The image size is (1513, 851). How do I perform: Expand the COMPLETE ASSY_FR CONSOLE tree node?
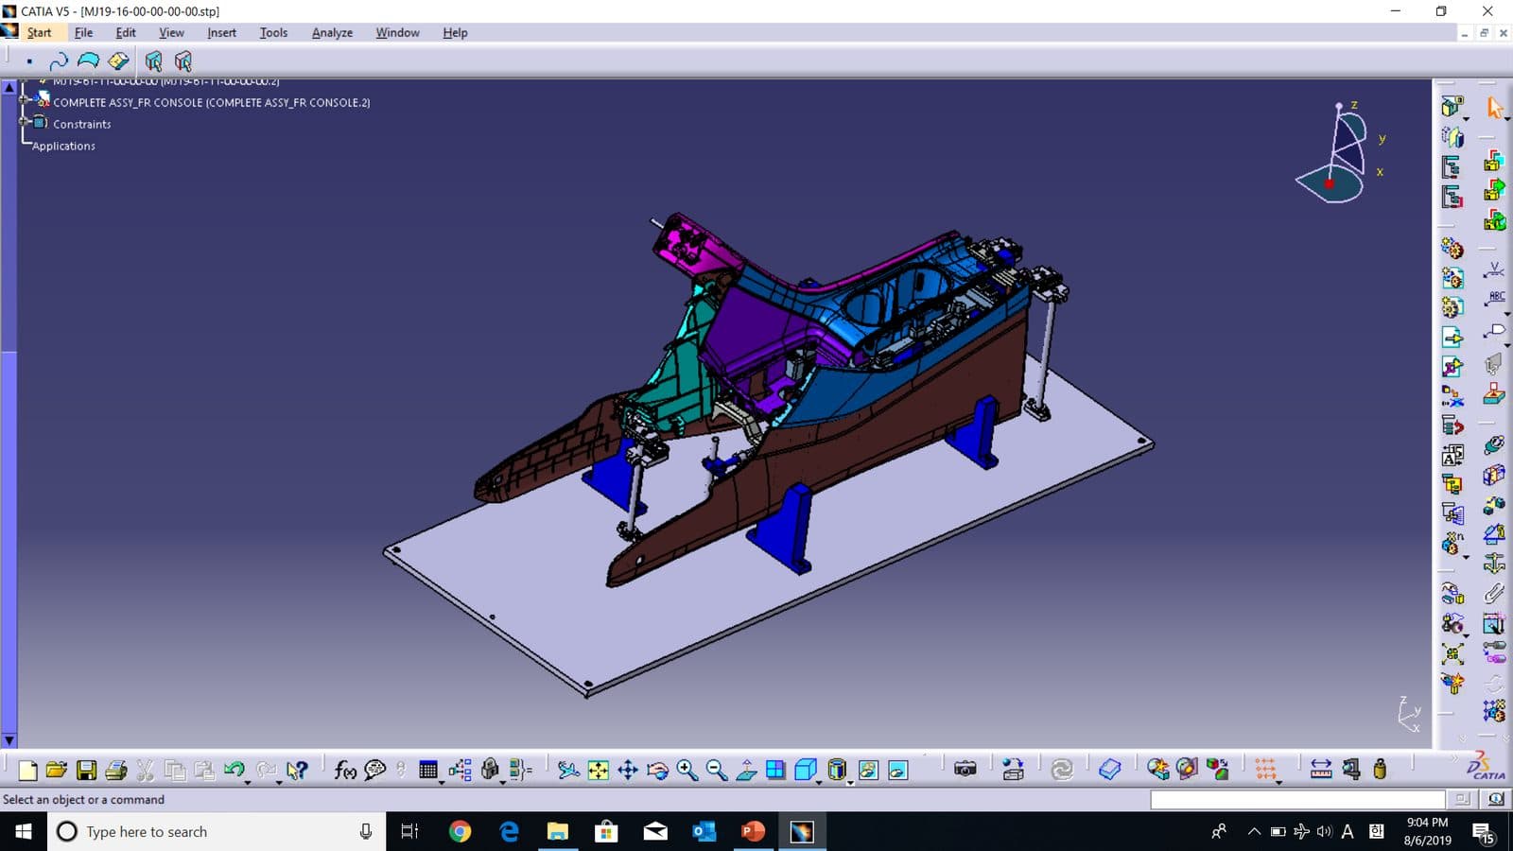point(25,99)
